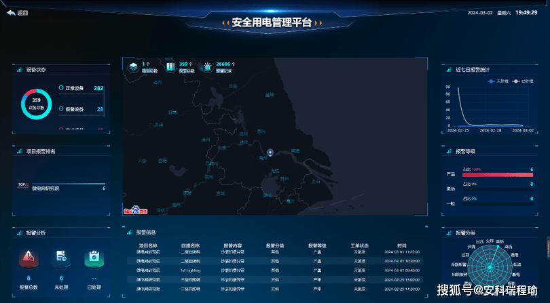Click alarm row timed 2024-03-01 11:25:00
This screenshot has height=303, width=550.
(x=275, y=252)
